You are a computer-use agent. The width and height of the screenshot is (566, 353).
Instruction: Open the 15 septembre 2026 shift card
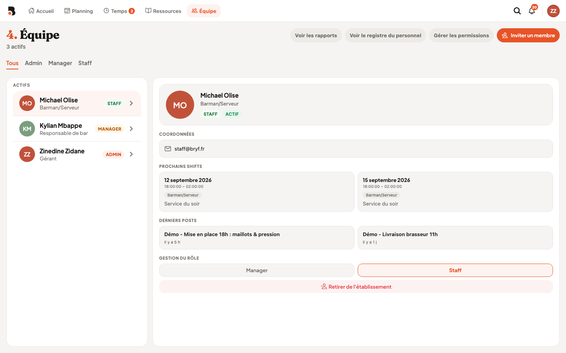[455, 192]
